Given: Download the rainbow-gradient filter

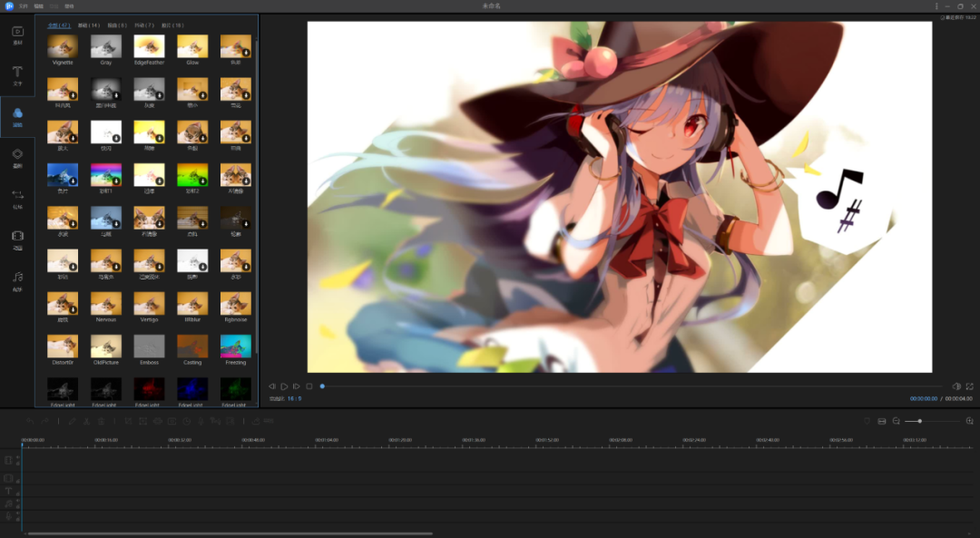Looking at the screenshot, I should (x=116, y=181).
